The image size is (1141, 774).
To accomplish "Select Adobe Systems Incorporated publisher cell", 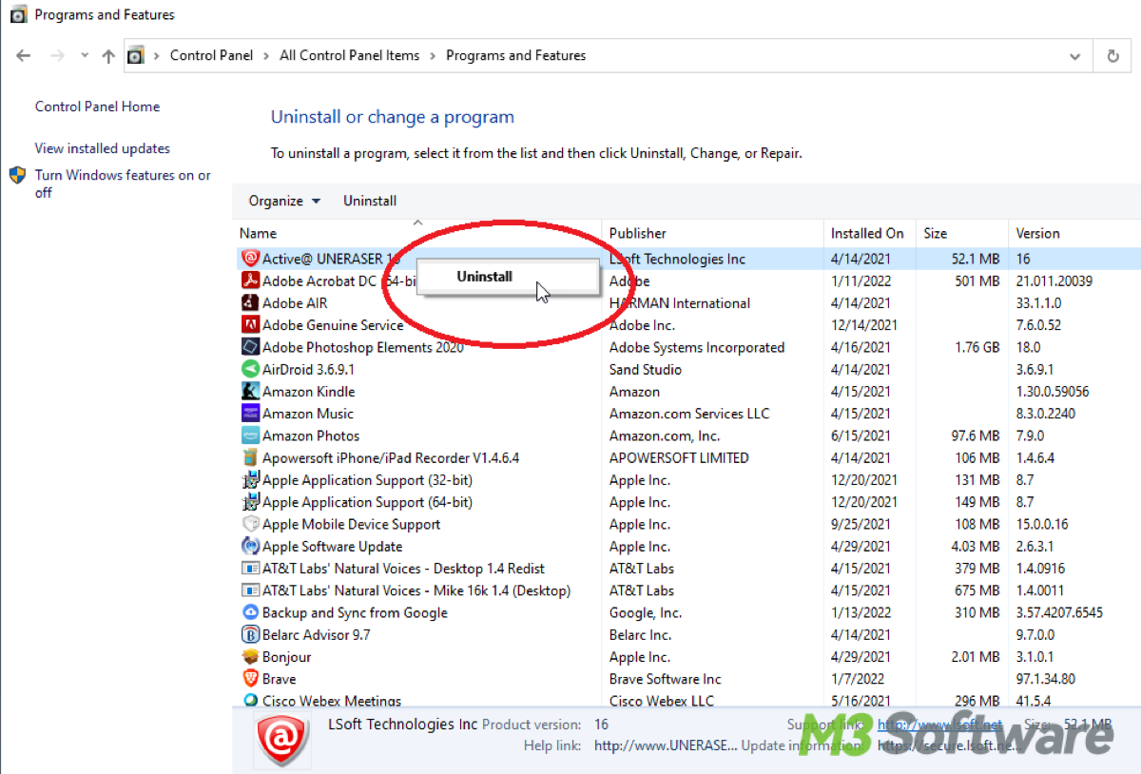I will (x=697, y=347).
